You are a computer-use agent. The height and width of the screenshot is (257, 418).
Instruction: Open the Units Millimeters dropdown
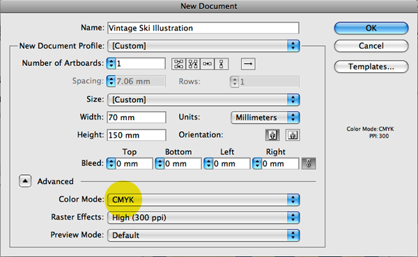coord(265,117)
